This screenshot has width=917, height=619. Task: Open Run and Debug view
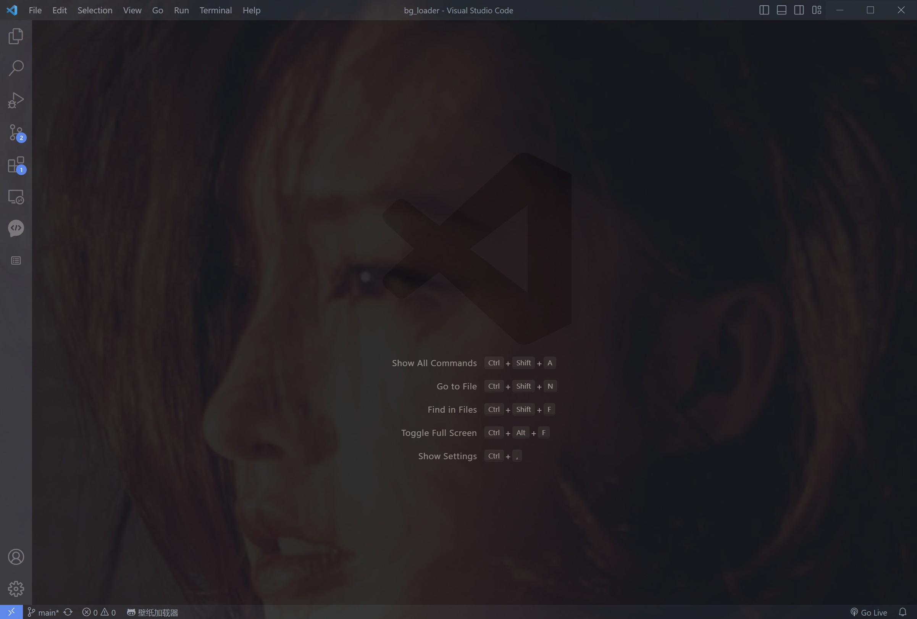click(16, 100)
